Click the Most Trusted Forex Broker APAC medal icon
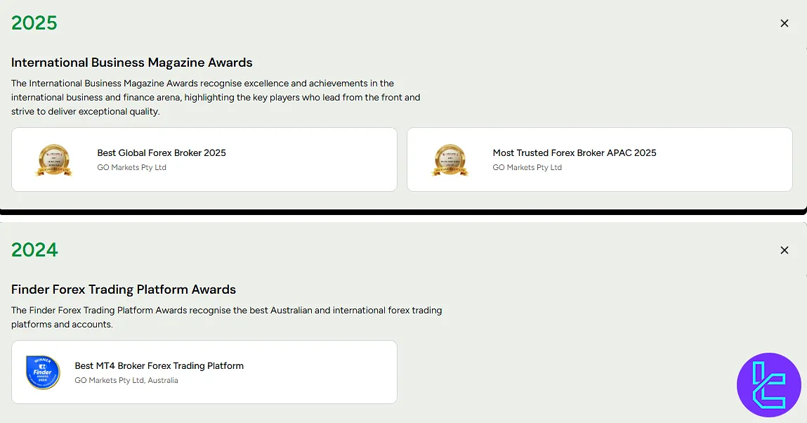 pyautogui.click(x=450, y=160)
